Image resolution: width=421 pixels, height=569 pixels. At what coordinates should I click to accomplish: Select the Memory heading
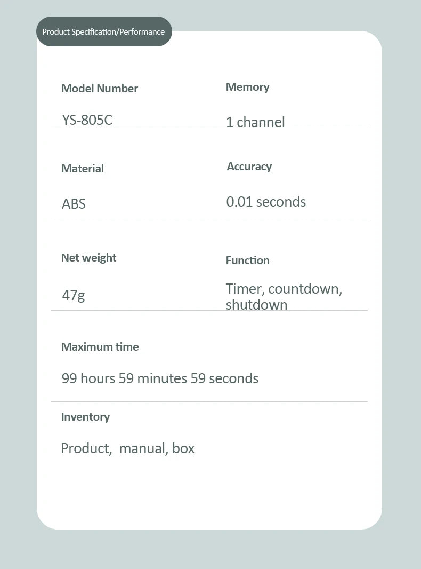click(x=247, y=87)
